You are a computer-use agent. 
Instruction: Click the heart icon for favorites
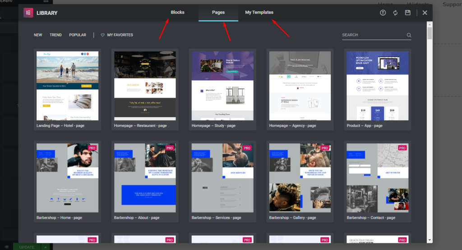tap(102, 35)
